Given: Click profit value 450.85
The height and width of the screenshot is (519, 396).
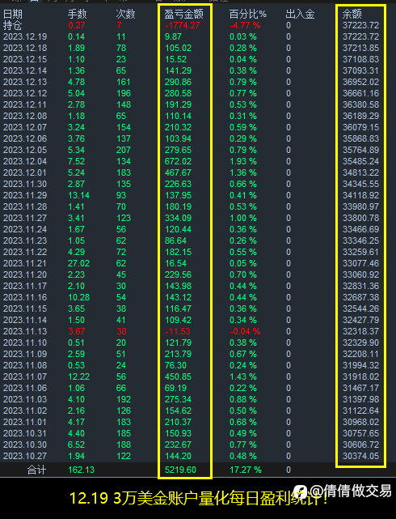Looking at the screenshot, I should tap(178, 376).
